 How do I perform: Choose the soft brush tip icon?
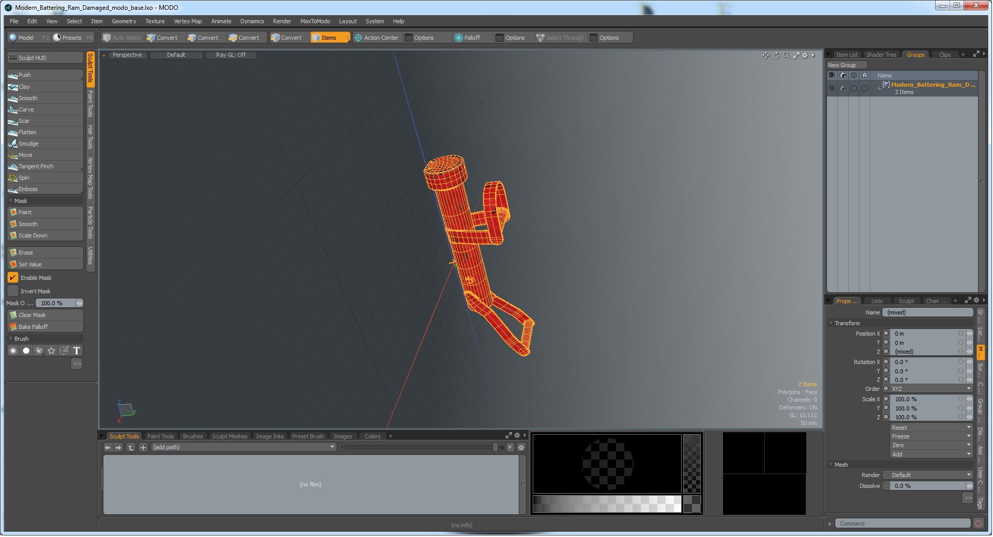coord(13,351)
